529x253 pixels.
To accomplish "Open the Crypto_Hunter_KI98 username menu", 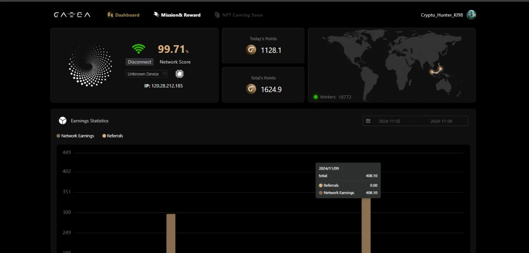I will tap(442, 15).
